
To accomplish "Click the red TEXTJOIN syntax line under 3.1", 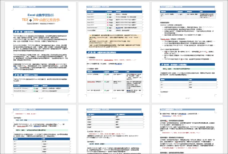I will point(112,60).
